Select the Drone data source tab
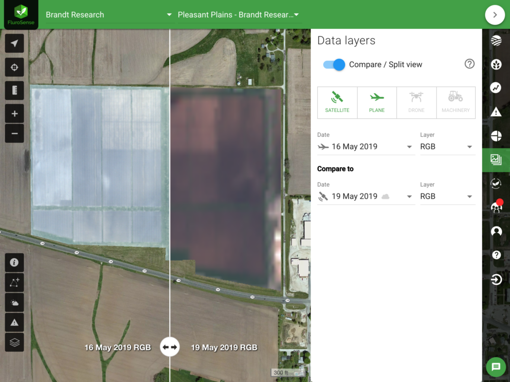 [x=416, y=102]
